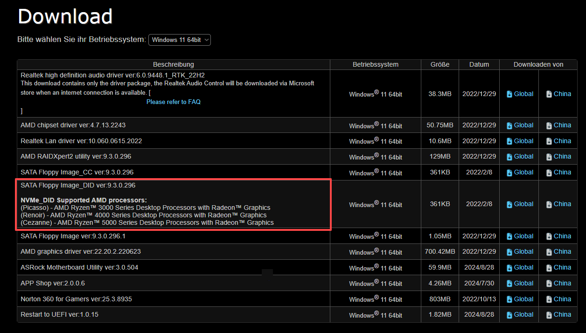586x333 pixels.
Task: Download Realtek audio driver from Global
Action: 520,94
